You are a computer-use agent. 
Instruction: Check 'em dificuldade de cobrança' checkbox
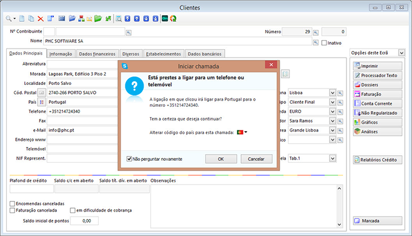coord(73,211)
